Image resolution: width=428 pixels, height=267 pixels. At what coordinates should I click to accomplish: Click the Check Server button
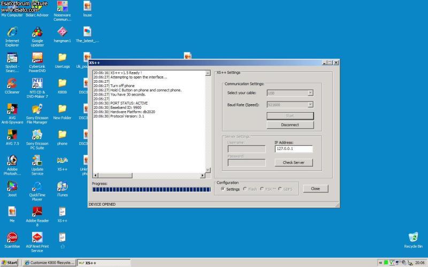pyautogui.click(x=293, y=162)
